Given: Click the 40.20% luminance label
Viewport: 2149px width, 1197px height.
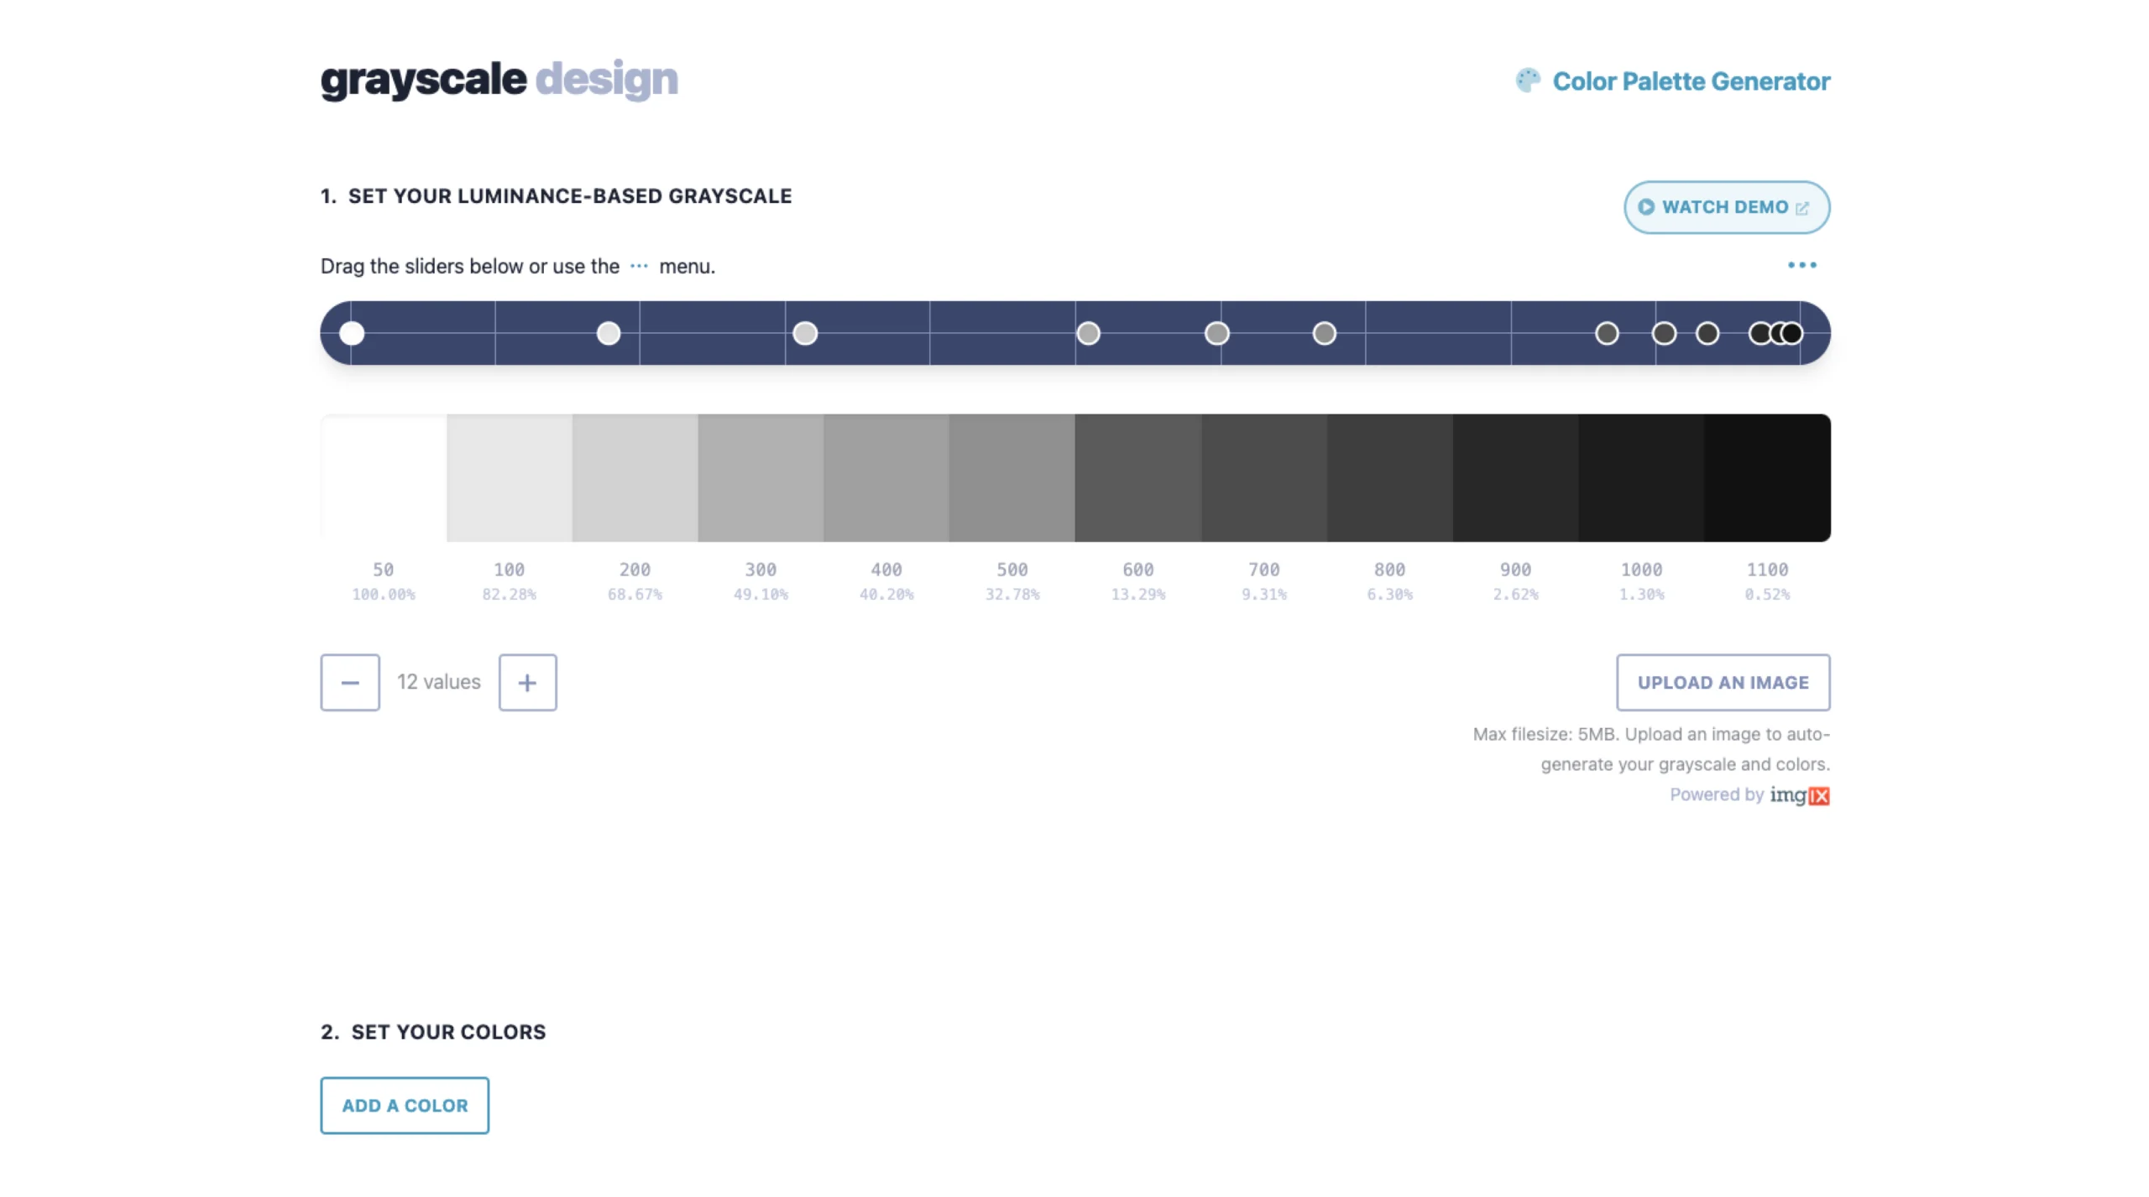Looking at the screenshot, I should pos(886,594).
